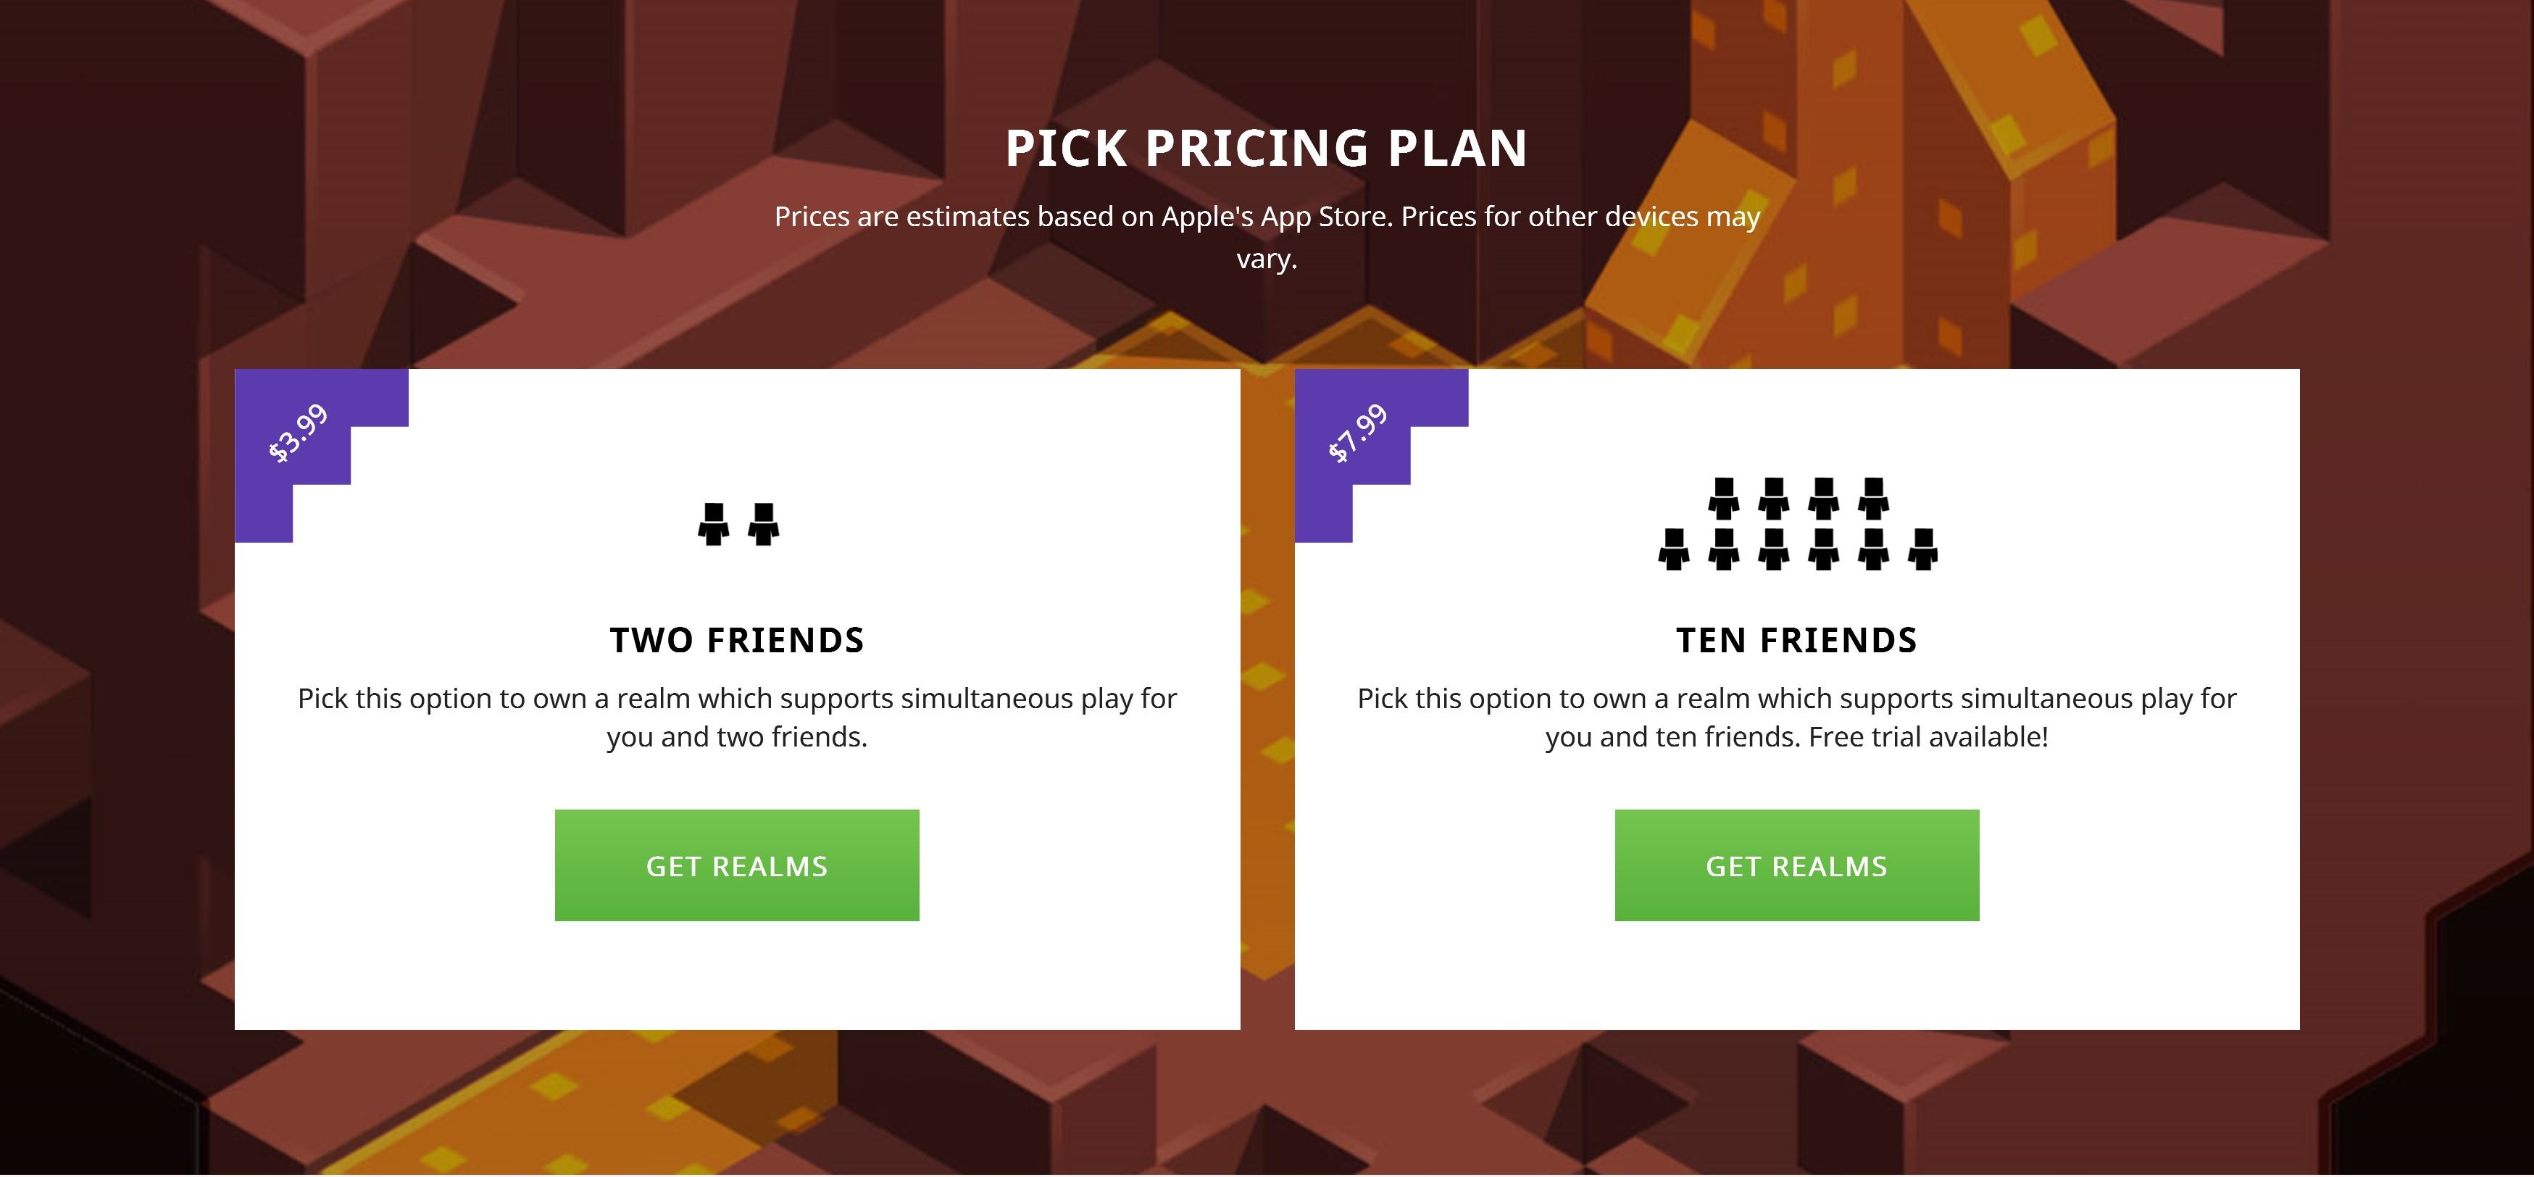Click the right figure in Two Friends icon
This screenshot has width=2534, height=1177.
763,525
